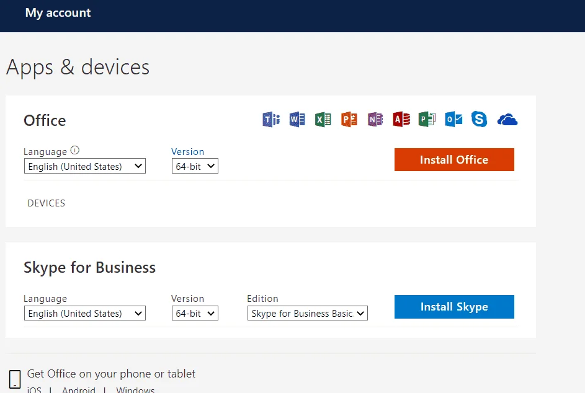Image resolution: width=585 pixels, height=393 pixels.
Task: Open the Office Version 64-bit dropdown
Action: point(195,166)
